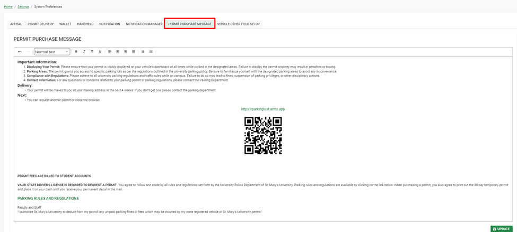Click the 'PERMIT PURCHASE MESSAGE' section heading
The image size is (517, 232).
(48, 39)
